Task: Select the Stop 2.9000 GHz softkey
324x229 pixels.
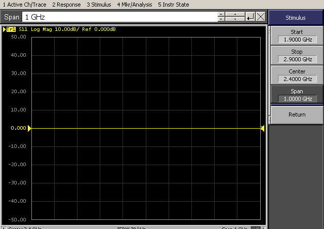Action: (x=297, y=55)
